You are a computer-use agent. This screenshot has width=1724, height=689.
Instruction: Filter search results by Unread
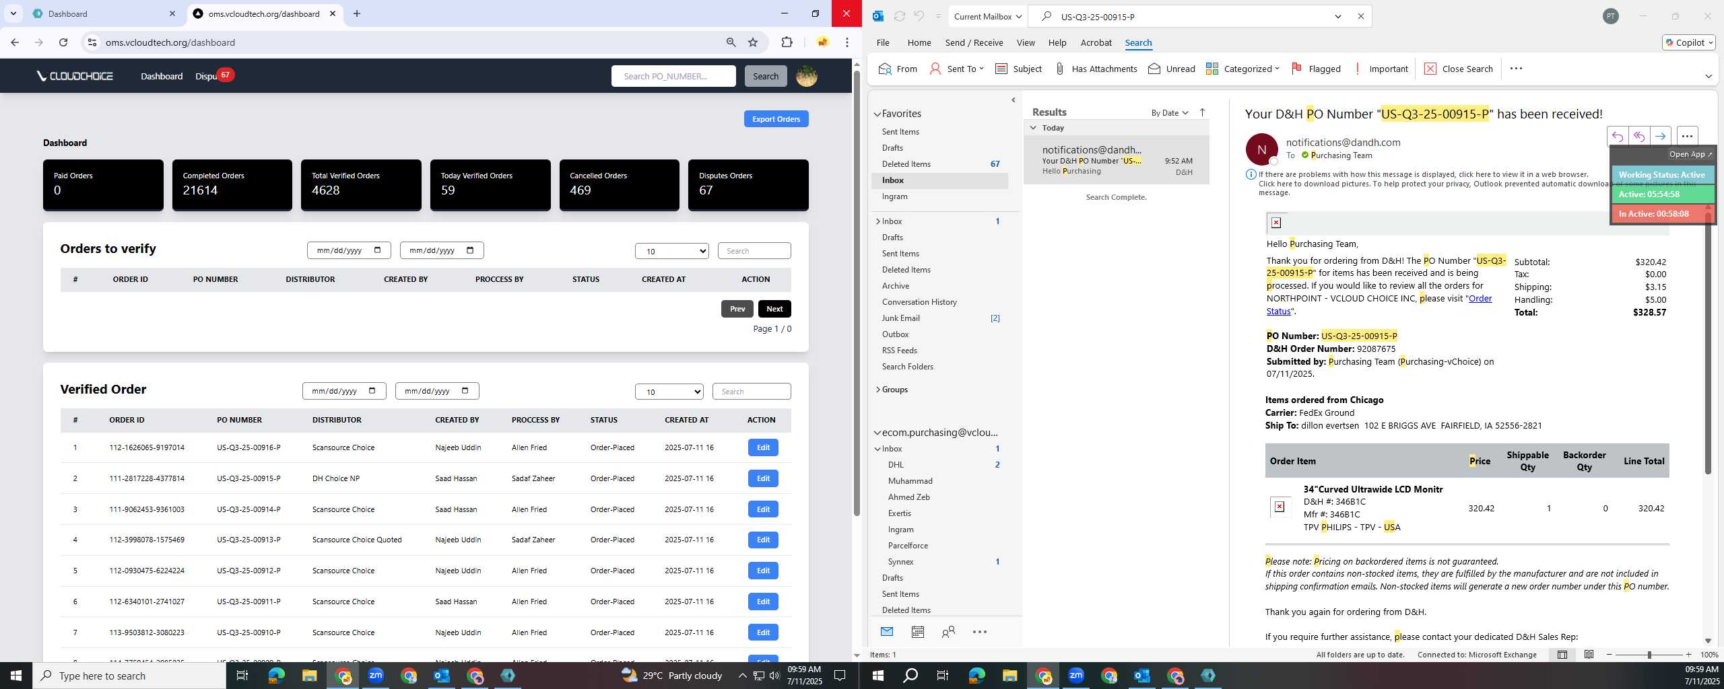click(1172, 69)
